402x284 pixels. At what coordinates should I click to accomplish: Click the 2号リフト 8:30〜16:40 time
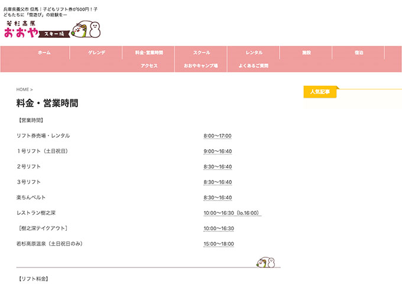[218, 167]
